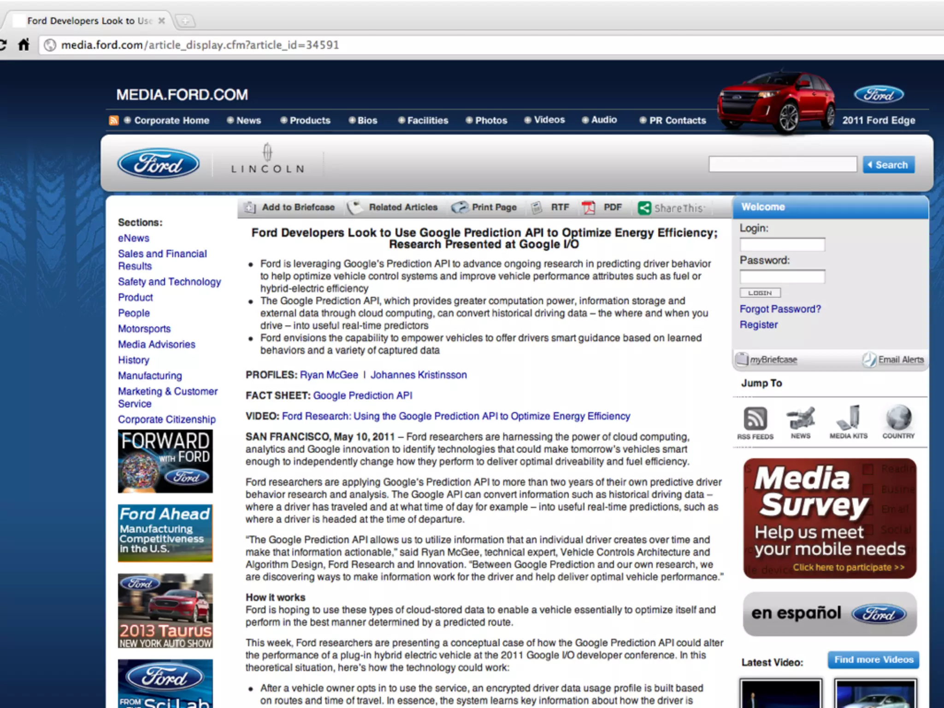
Task: Open a new browser tab
Action: point(185,21)
